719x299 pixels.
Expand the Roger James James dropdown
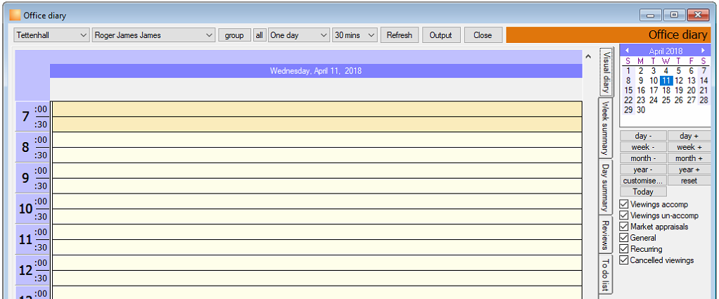tap(153, 35)
